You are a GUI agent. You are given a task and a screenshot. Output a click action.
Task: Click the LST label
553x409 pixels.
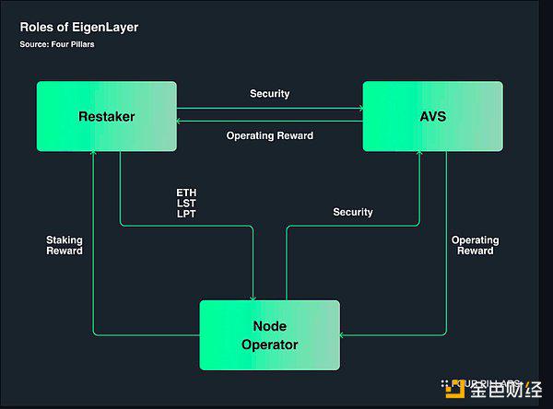[x=186, y=203]
